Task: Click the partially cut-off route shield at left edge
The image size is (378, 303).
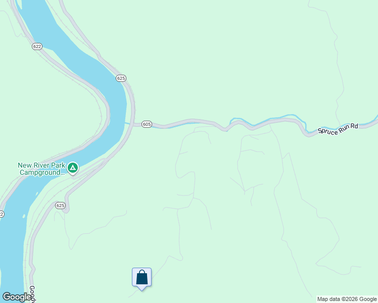Action: click(x=2, y=214)
